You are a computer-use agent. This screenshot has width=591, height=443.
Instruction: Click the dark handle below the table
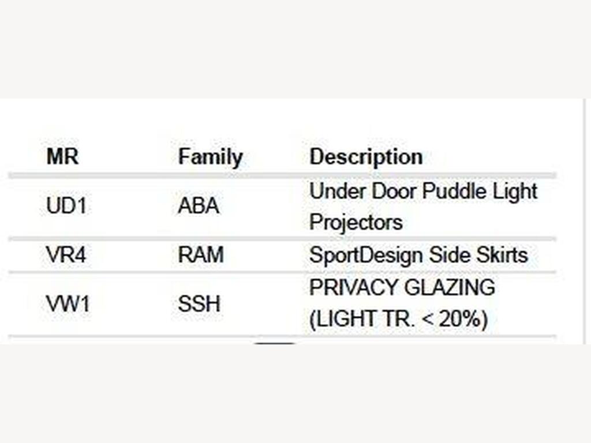tap(274, 343)
